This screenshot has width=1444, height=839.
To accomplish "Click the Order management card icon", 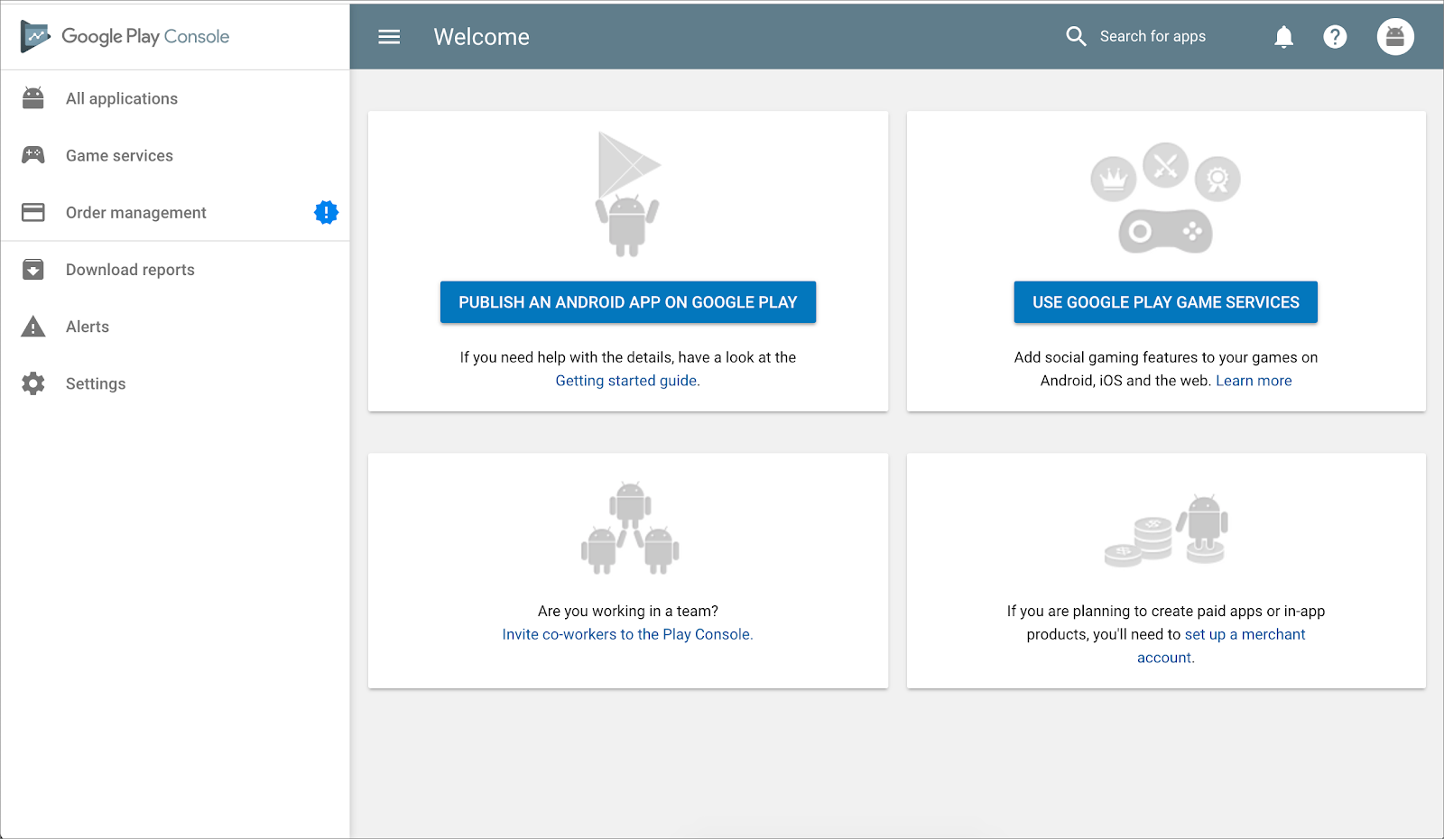I will (33, 212).
